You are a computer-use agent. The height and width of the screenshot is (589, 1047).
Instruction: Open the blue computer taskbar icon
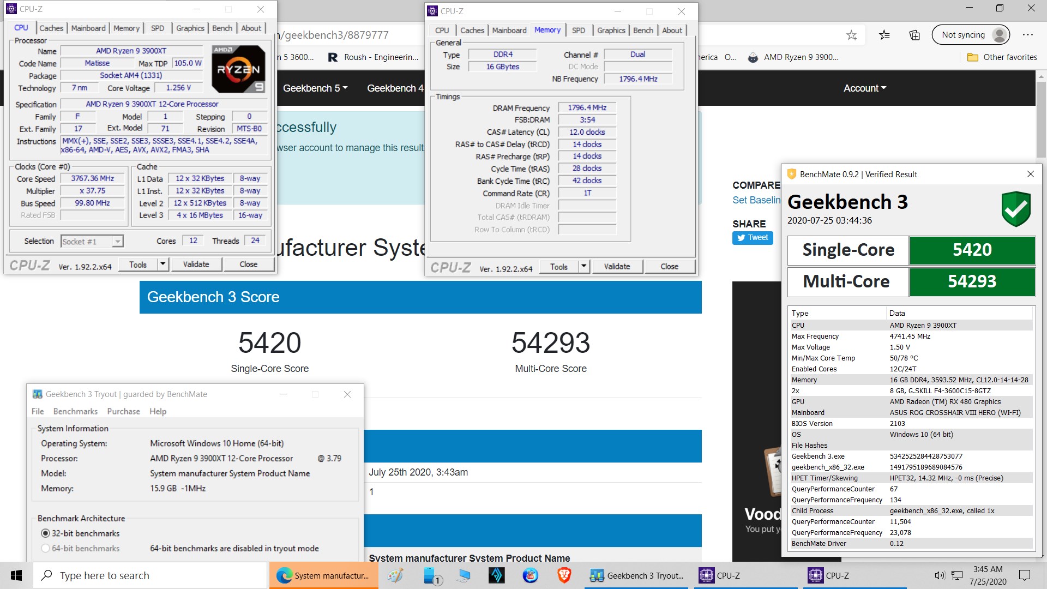464,575
